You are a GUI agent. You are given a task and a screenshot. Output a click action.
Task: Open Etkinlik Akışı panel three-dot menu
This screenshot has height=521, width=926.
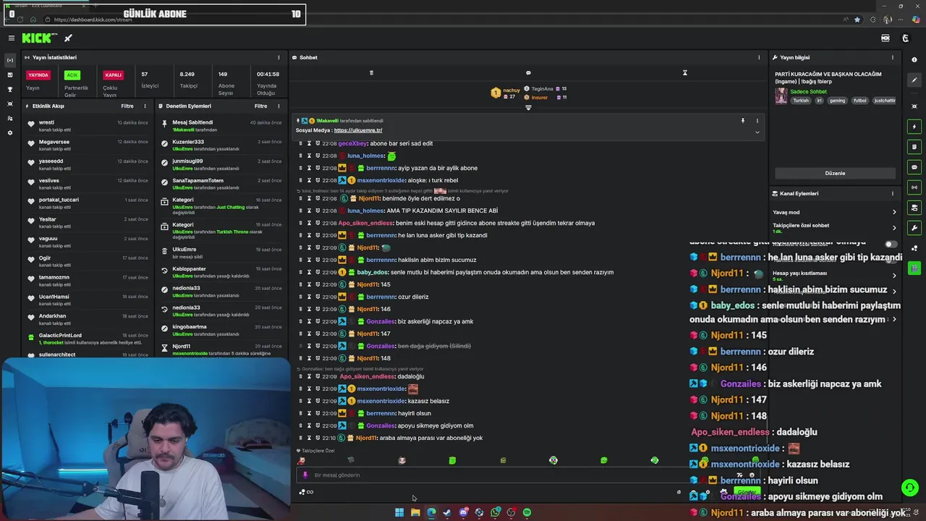pos(145,106)
